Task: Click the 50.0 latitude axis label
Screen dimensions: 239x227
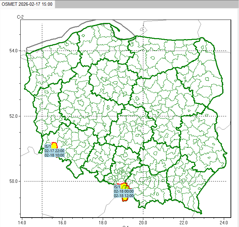Action: click(x=14, y=181)
